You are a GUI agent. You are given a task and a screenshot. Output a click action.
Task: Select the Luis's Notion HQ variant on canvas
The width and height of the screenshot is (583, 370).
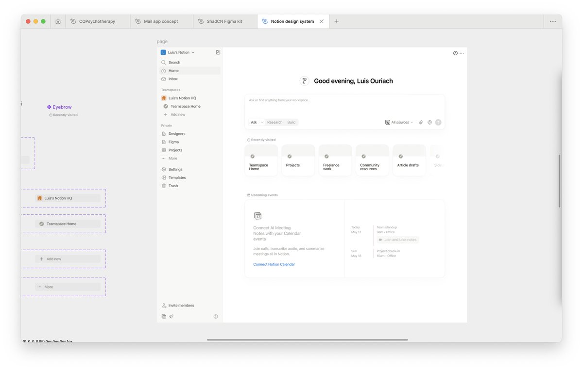tap(68, 198)
